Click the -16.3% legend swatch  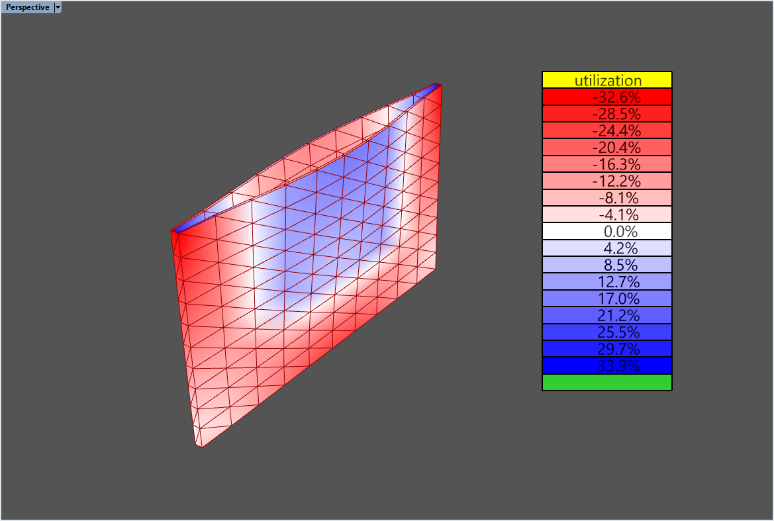point(606,164)
